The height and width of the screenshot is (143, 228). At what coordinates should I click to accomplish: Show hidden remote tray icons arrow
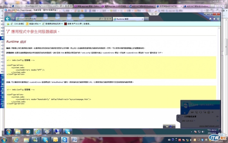pos(191,132)
